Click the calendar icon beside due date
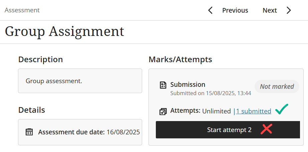This screenshot has width=308, height=152. 29,132
